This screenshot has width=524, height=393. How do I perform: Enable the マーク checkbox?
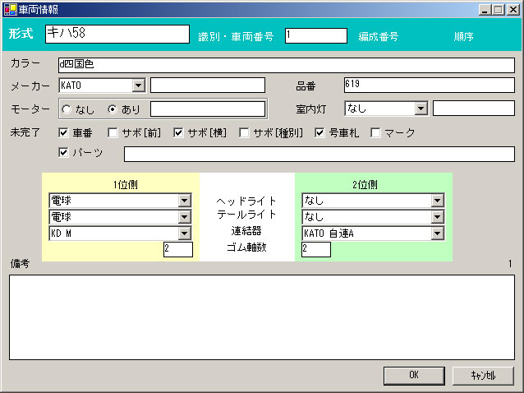pyautogui.click(x=375, y=132)
